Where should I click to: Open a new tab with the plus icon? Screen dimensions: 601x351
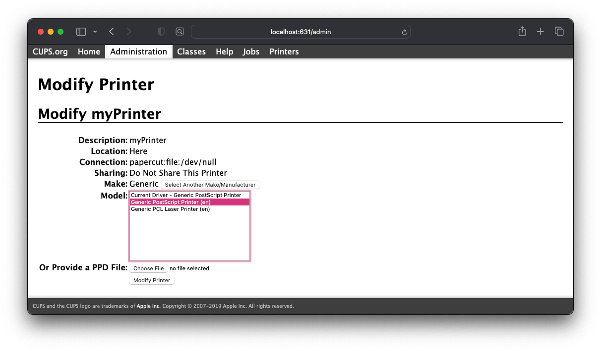point(541,32)
